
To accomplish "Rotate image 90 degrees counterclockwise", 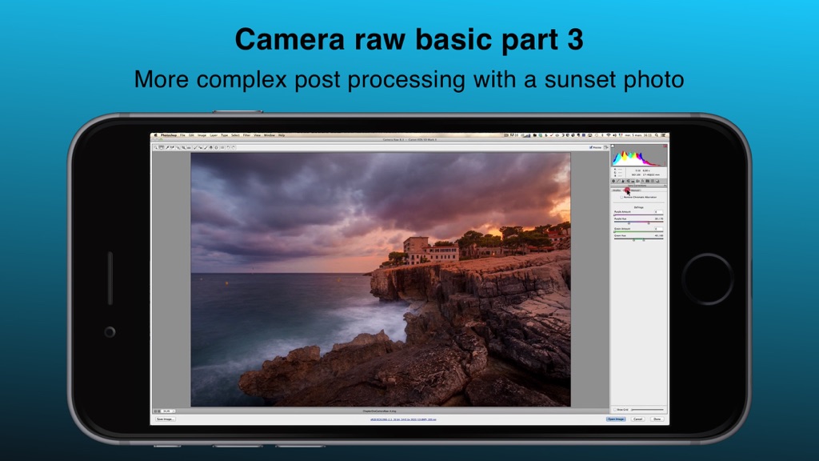I will tap(228, 147).
